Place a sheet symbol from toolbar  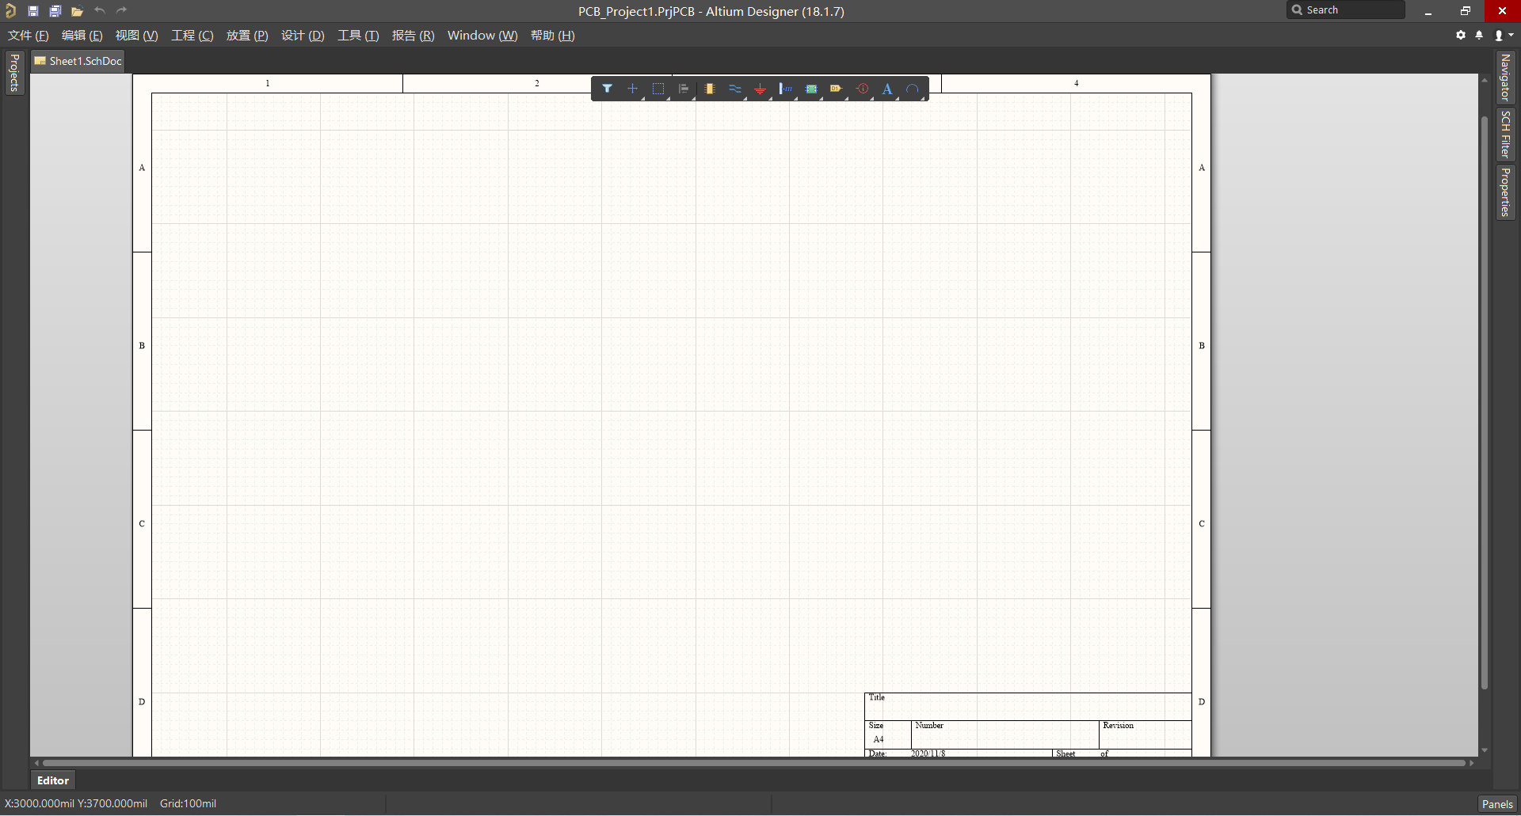(x=811, y=89)
